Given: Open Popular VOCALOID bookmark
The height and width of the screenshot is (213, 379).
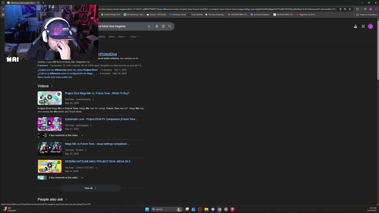Looking at the screenshot, I should coord(157,14).
